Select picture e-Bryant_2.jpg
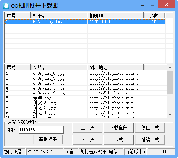 tap(49, 93)
